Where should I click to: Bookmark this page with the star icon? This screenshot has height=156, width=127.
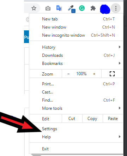point(34,8)
